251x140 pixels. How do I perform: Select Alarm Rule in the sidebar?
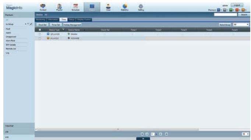[10, 41]
